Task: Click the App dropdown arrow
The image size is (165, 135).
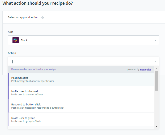Action: 155,40
